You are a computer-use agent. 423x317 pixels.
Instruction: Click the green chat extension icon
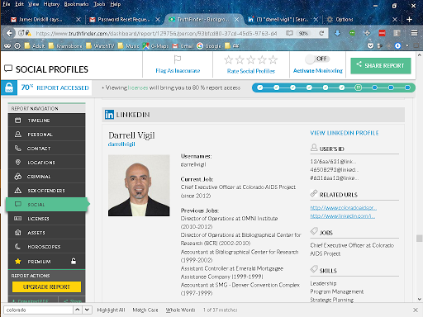click(352, 33)
